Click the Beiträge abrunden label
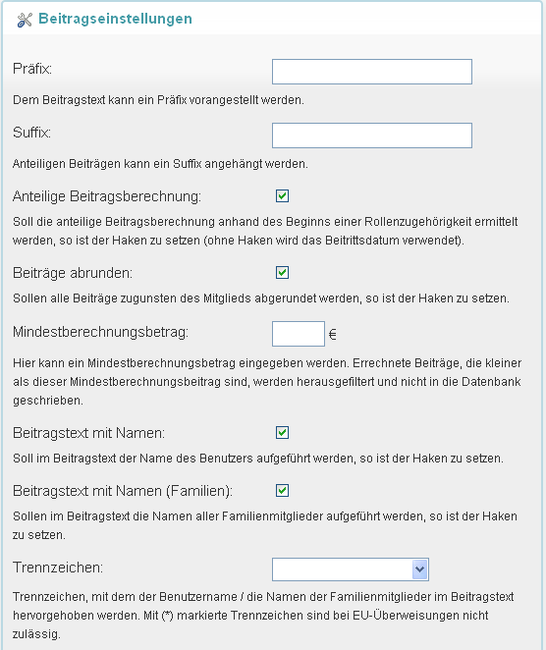 [73, 273]
